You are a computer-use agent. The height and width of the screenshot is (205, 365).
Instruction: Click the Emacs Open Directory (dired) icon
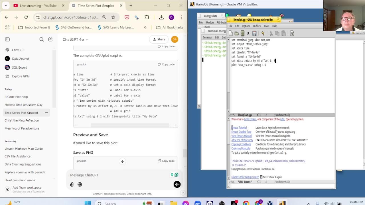[x=242, y=34]
